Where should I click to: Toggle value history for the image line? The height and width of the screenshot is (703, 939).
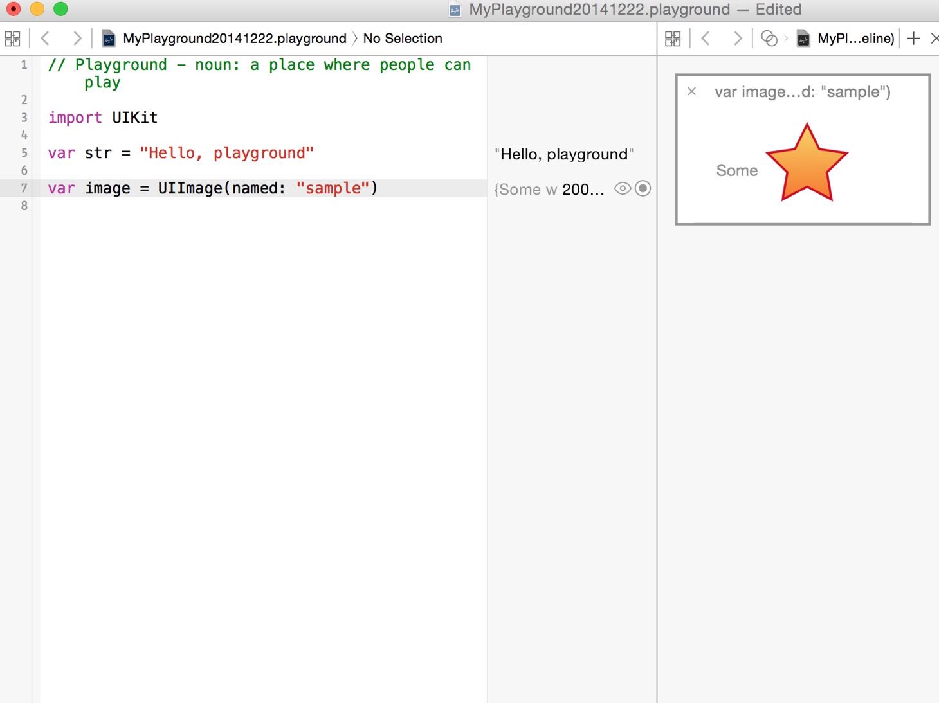coord(643,189)
